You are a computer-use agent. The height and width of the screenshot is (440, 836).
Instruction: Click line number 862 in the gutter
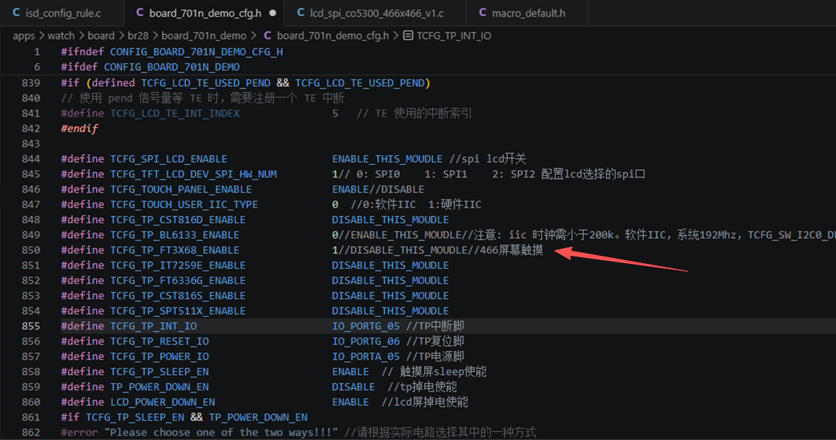point(31,433)
